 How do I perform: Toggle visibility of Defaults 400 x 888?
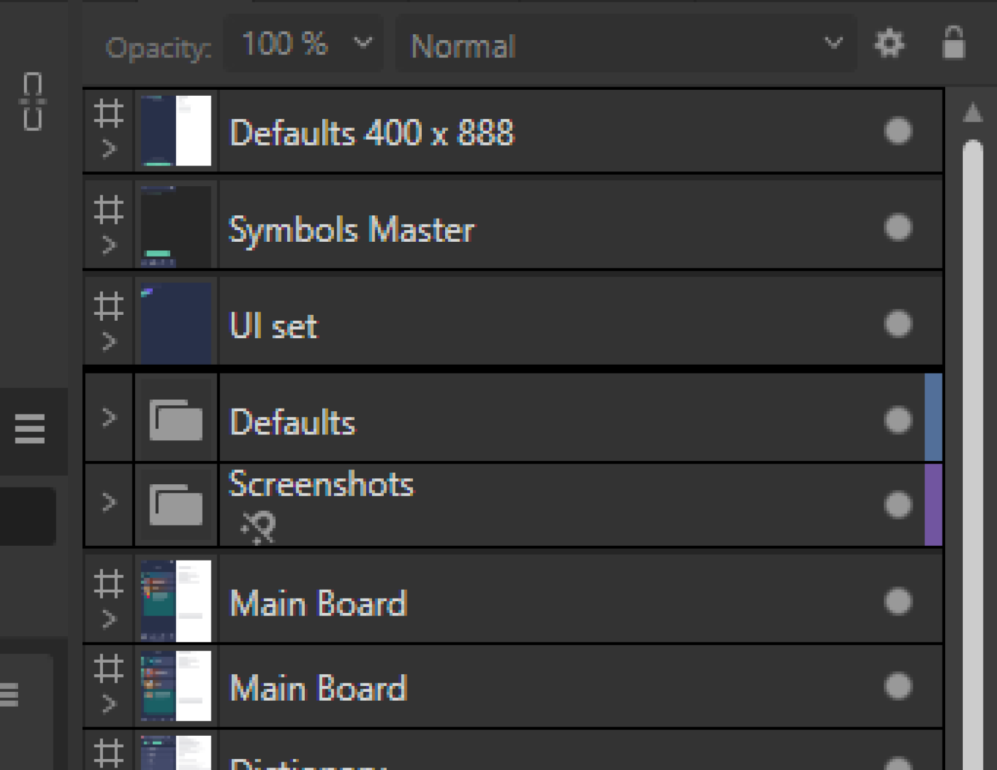tap(898, 131)
